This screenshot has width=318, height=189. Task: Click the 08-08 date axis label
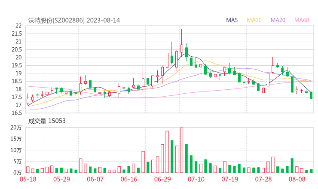coord(297,179)
